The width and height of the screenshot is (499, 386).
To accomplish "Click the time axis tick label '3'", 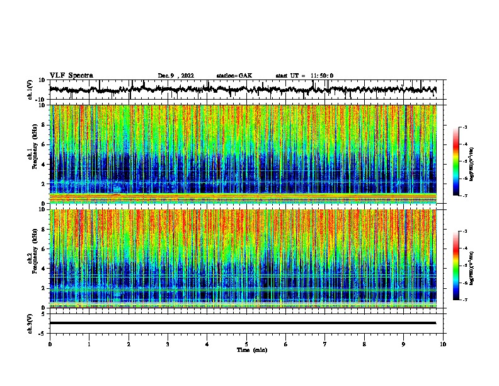I will (168, 344).
